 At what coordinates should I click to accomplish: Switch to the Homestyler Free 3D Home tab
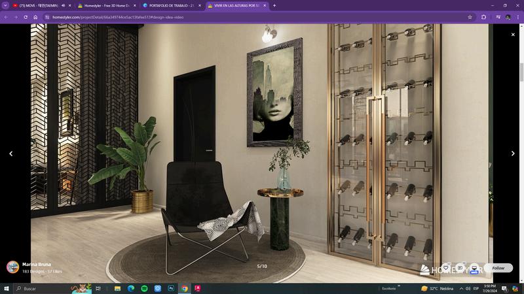(104, 6)
